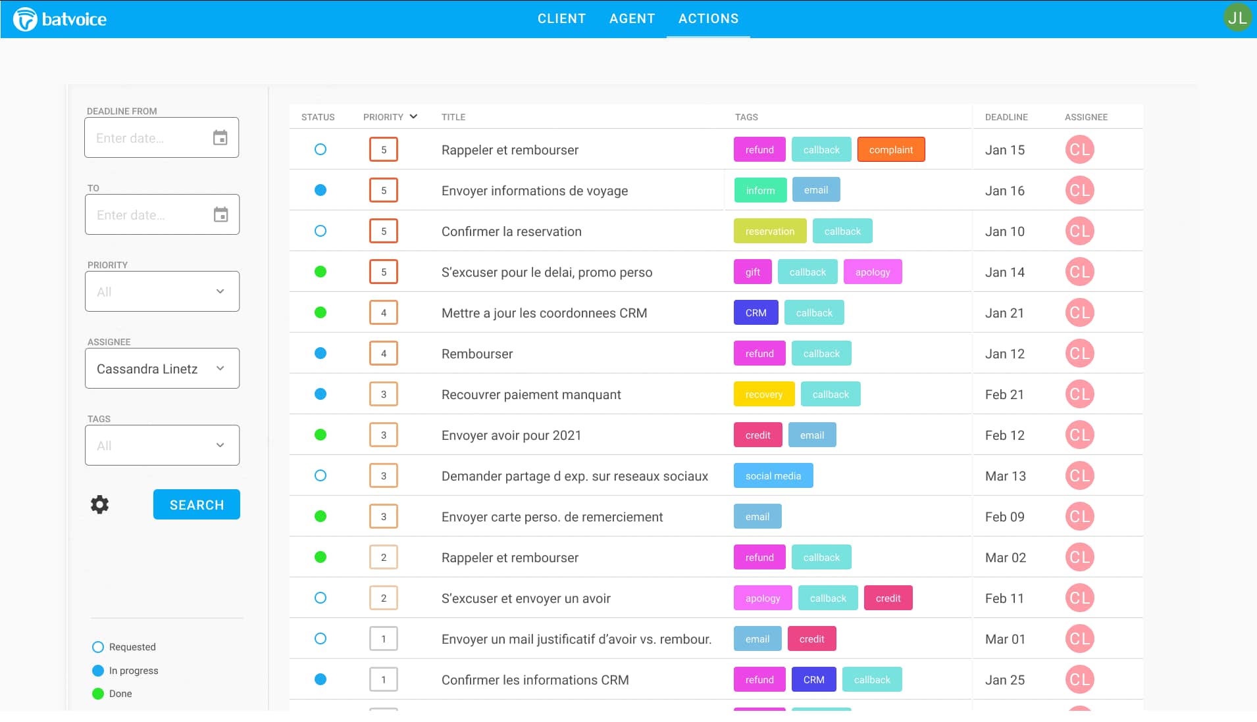Open the JL user avatar menu
This screenshot has height=722, width=1257.
[x=1237, y=18]
